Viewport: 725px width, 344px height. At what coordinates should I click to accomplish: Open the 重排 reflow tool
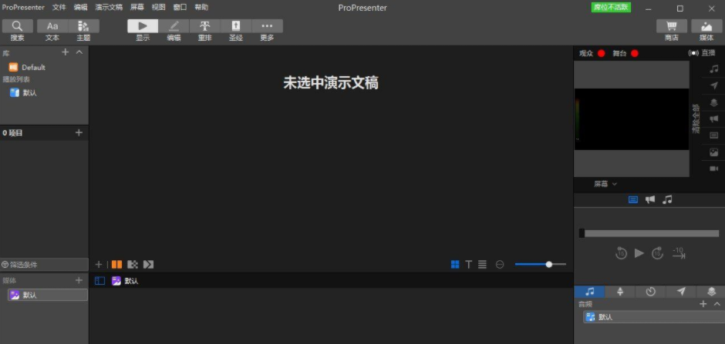[x=205, y=26]
